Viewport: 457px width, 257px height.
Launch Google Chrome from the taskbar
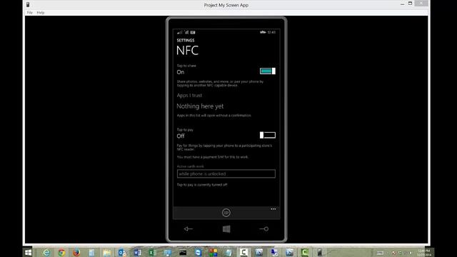[61, 252]
